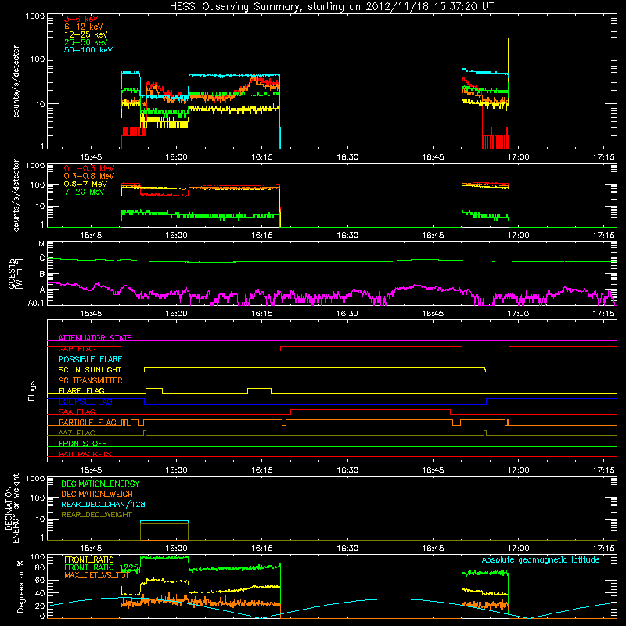Click the 0.8-7 MeV legend label
The image size is (626, 626).
coord(85,184)
